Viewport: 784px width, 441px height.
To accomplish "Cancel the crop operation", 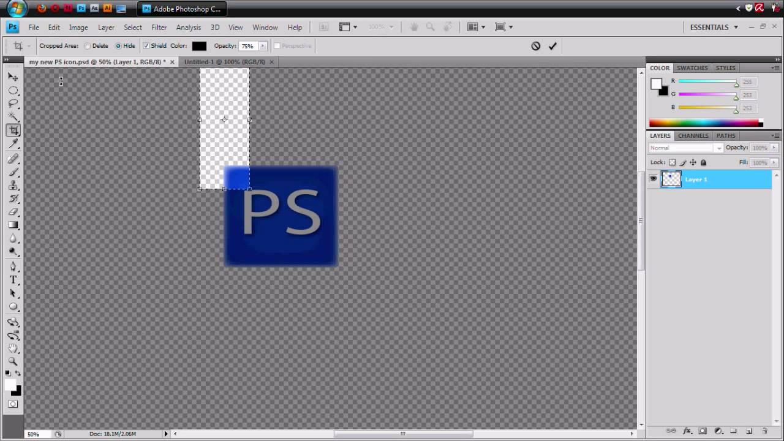I will 535,46.
